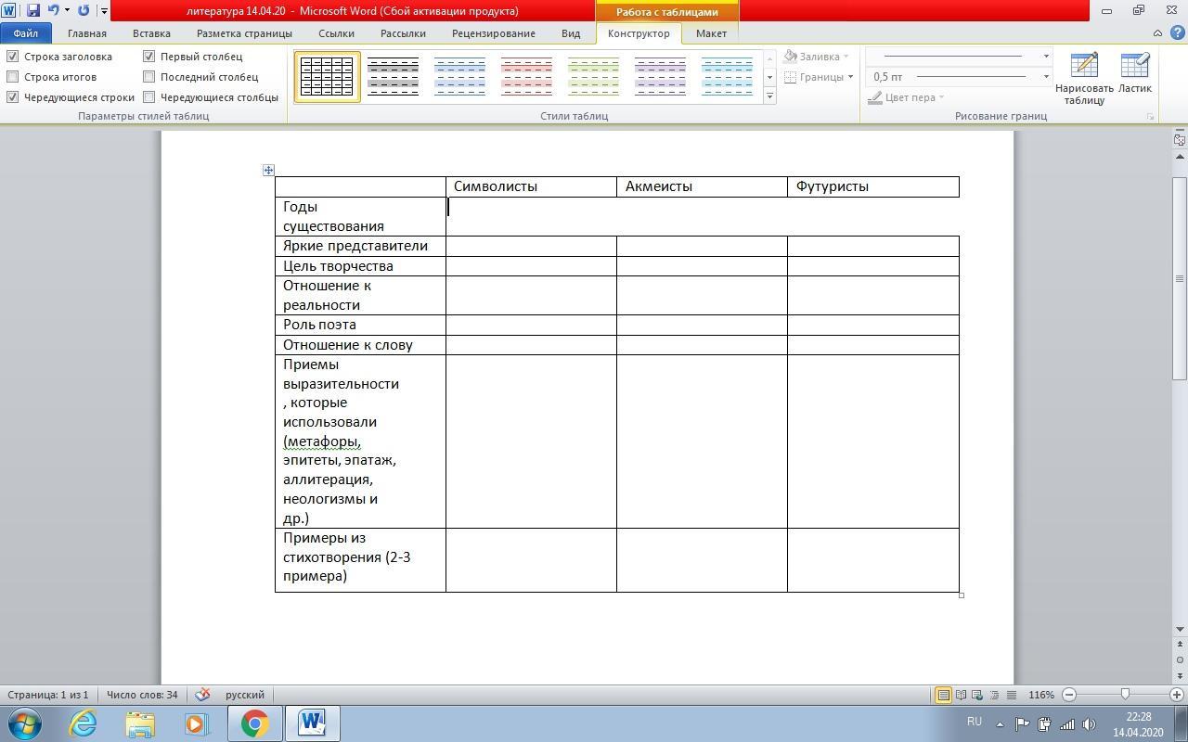The image size is (1188, 742).
Task: Uncheck the Строка заголовка checkbox
Action: tap(13, 57)
